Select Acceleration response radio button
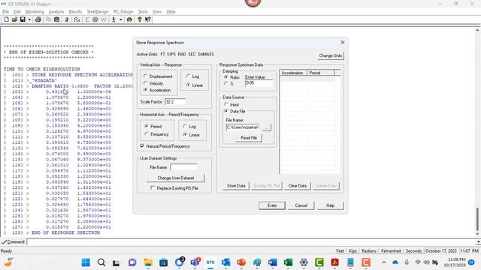 point(146,90)
